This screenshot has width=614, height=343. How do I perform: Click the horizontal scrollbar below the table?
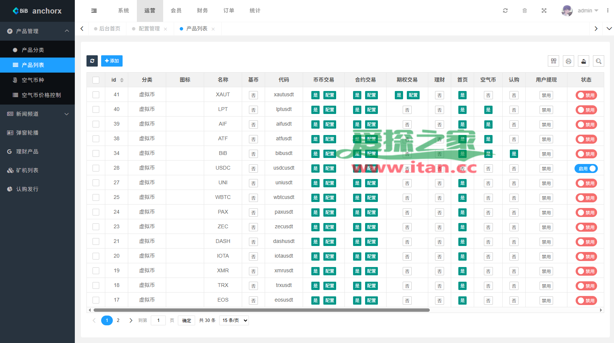tap(261, 310)
